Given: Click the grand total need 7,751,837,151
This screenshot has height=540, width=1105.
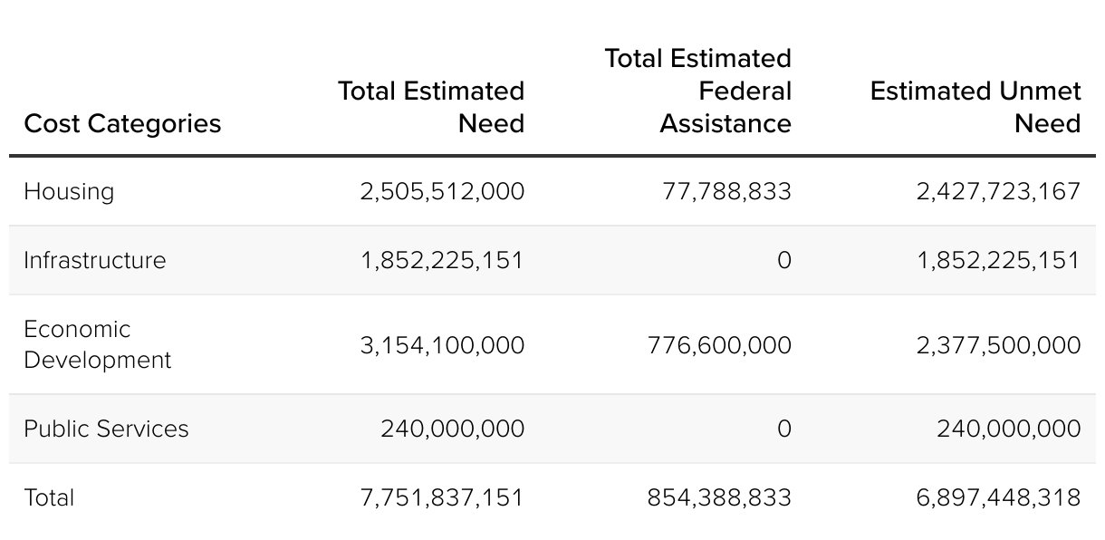Looking at the screenshot, I should tap(442, 497).
